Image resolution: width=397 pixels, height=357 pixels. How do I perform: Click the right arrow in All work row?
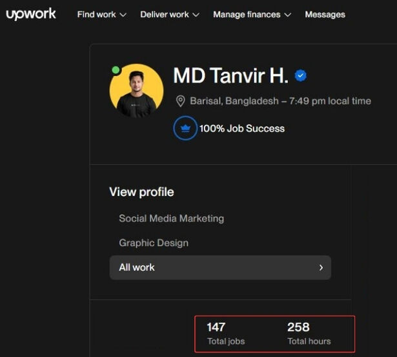coord(321,267)
